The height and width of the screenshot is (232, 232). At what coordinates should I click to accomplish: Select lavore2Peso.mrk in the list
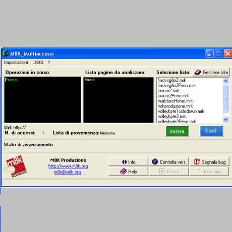(x=173, y=96)
